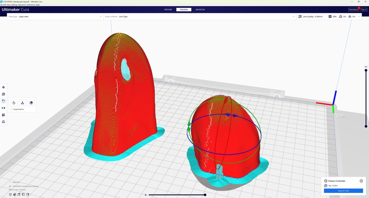
Task: Open the View type dropdown
Action: click(x=55, y=17)
